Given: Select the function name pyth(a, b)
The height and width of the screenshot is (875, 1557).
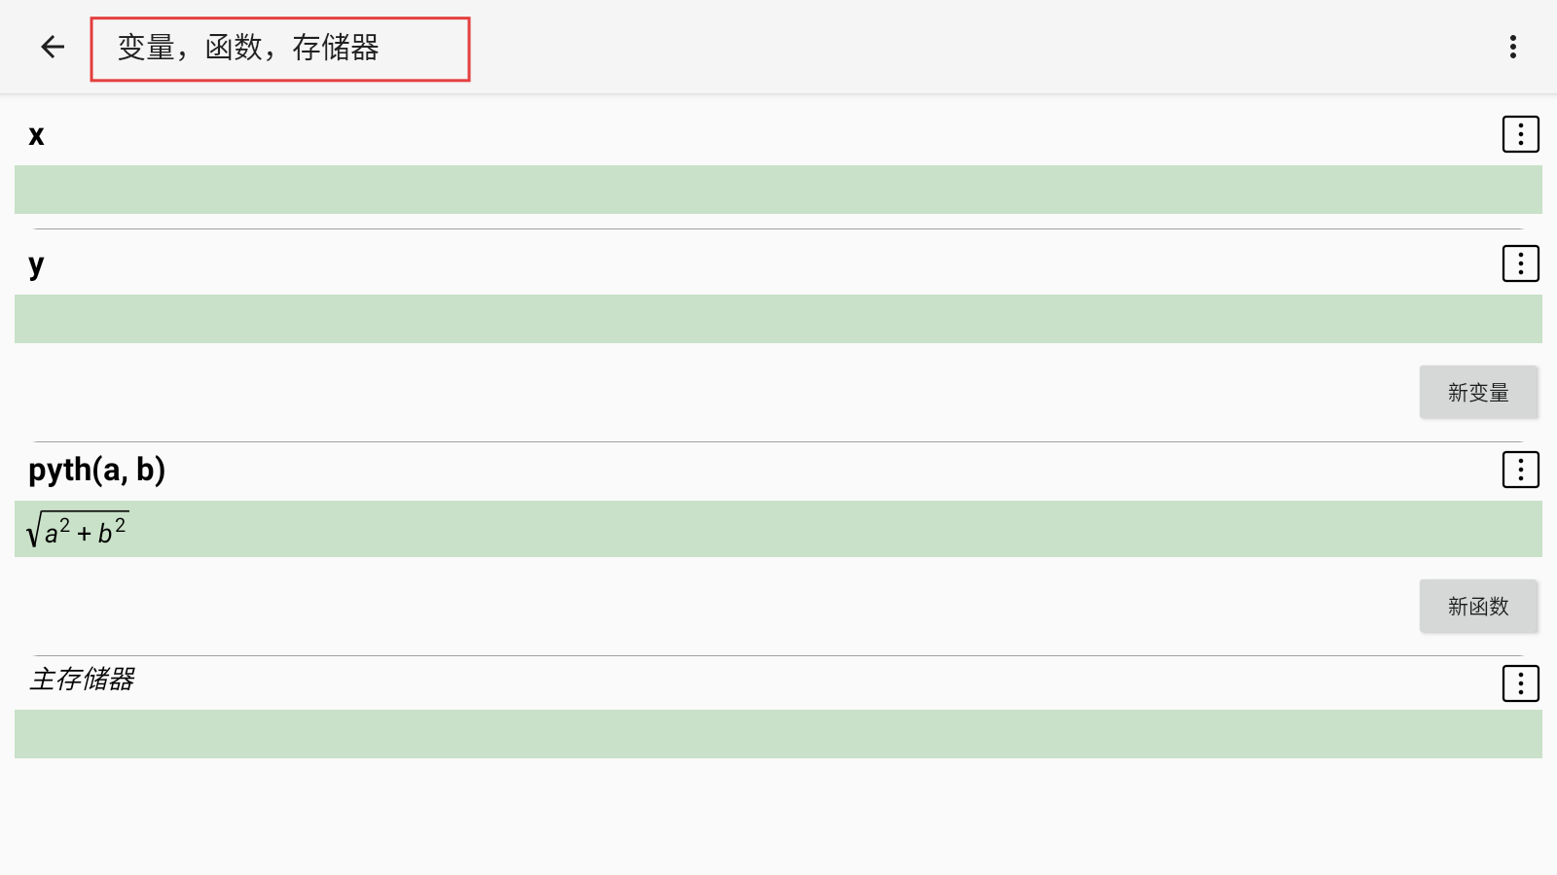Looking at the screenshot, I should 96,471.
